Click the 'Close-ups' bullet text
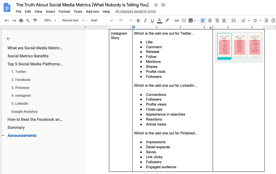The height and width of the screenshot is (174, 276). 154,109
